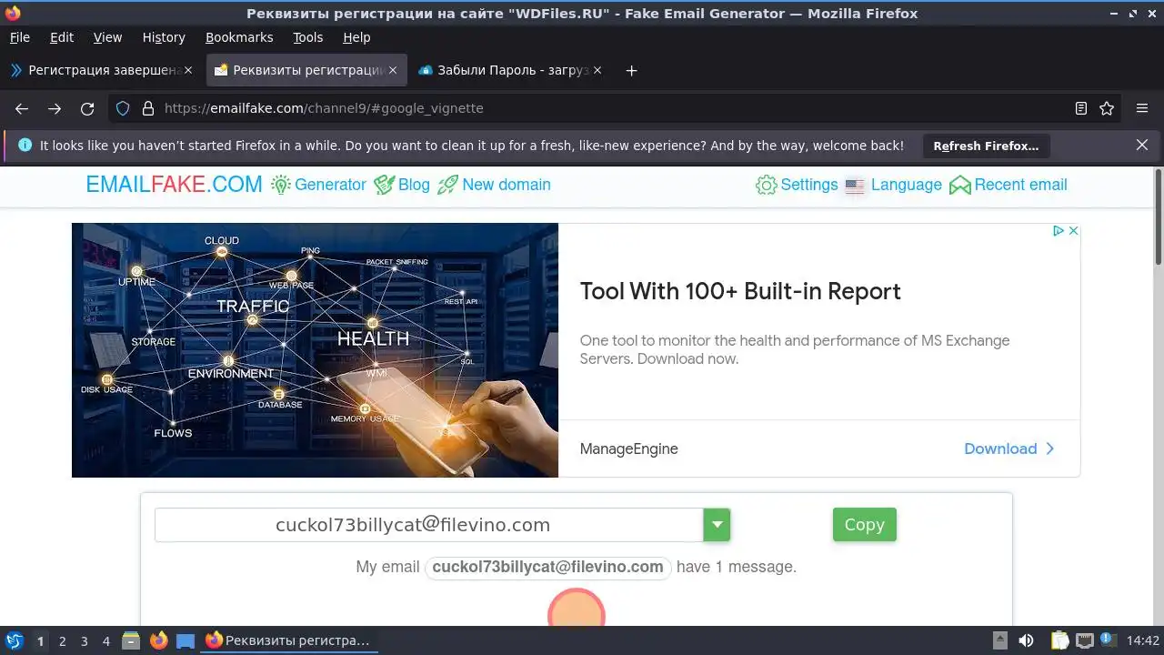This screenshot has width=1164, height=655.
Task: Open Firefox application hamburger menu
Action: coord(1142,108)
